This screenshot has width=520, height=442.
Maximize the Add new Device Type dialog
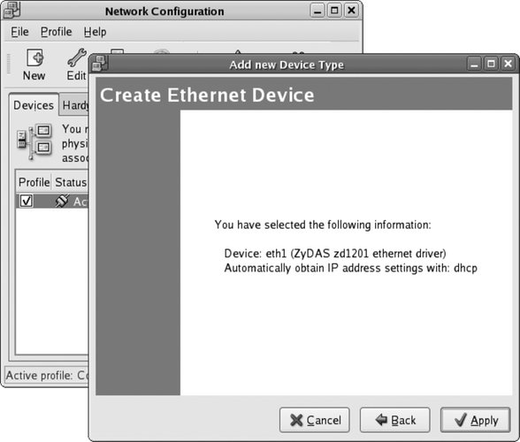(x=491, y=64)
